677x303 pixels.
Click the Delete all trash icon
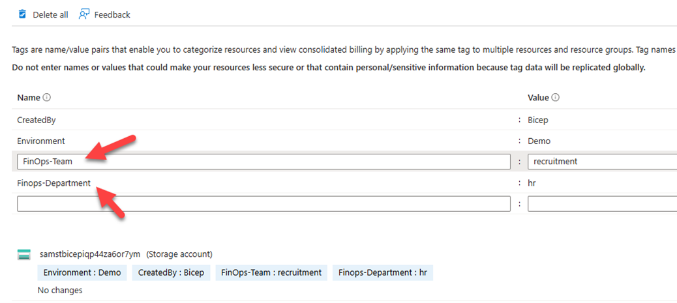[x=23, y=14]
